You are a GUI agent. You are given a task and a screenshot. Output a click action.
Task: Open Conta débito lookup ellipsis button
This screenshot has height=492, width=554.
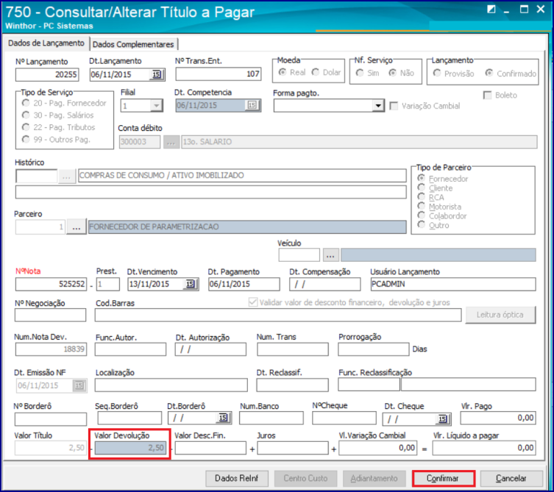click(x=171, y=142)
